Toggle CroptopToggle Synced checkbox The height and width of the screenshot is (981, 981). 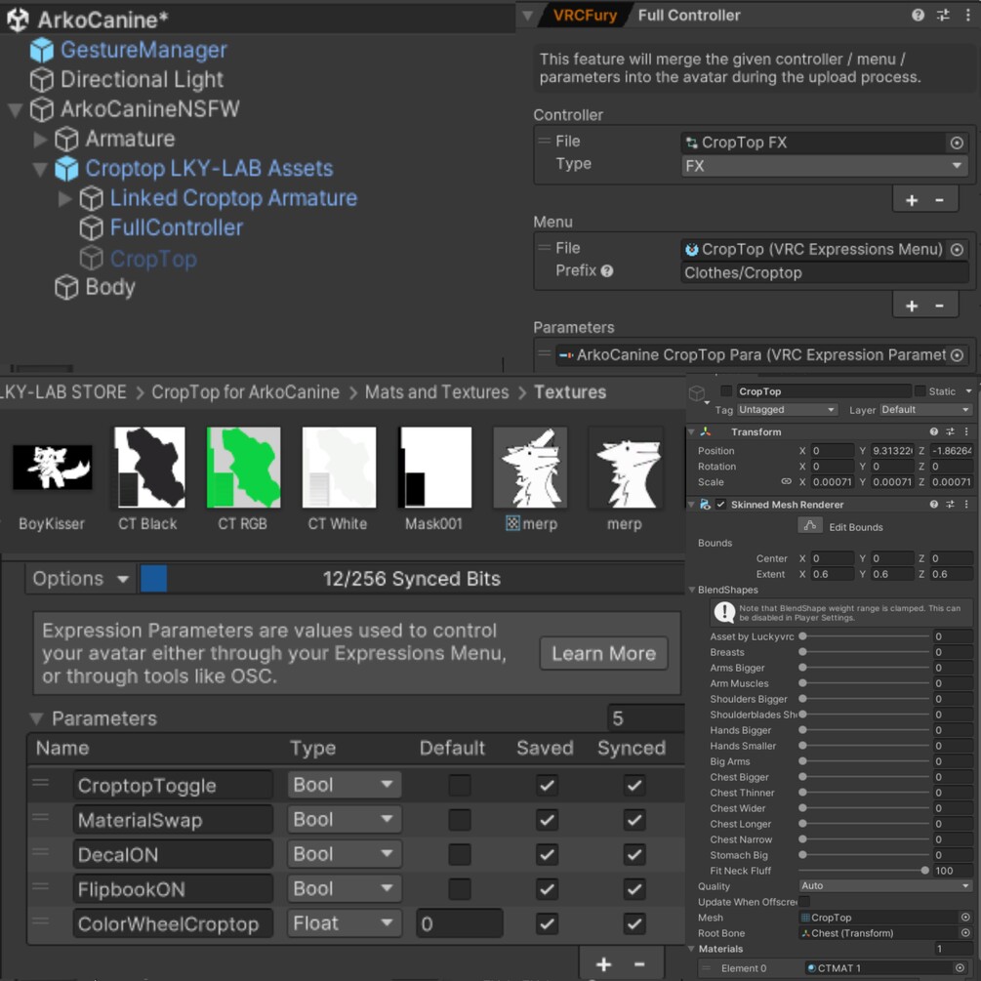634,786
